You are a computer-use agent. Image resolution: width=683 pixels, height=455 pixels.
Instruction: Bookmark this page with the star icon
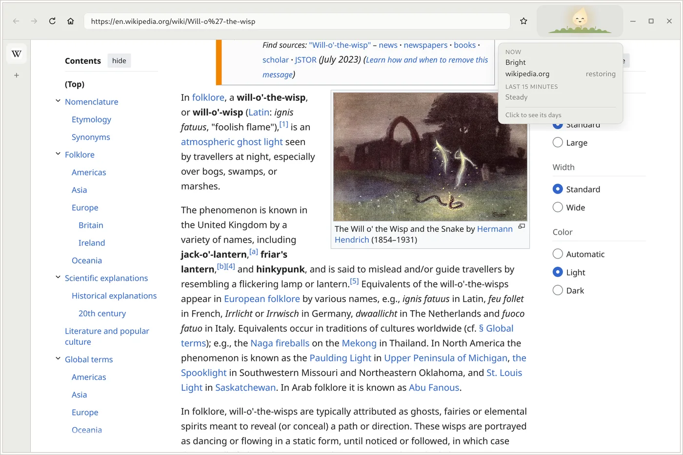point(523,21)
